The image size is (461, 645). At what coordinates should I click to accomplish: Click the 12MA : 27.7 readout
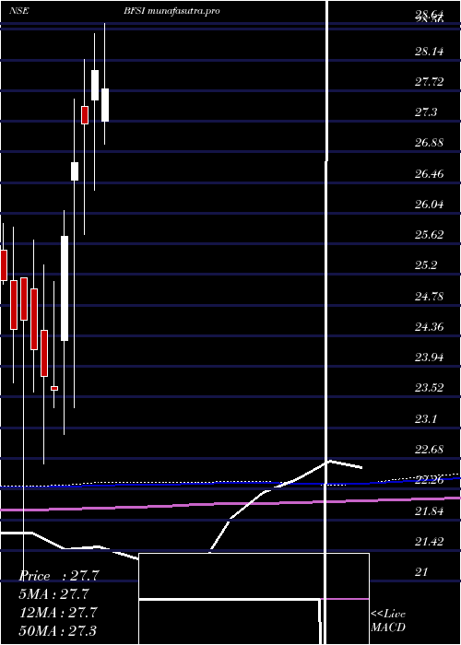[x=59, y=612]
